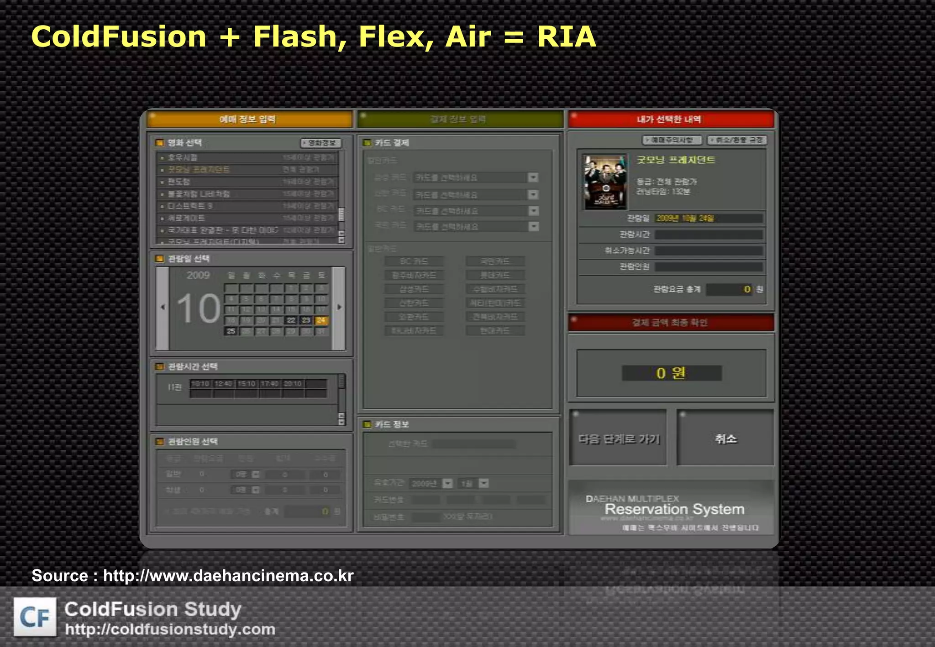The image size is (935, 647).
Task: Click the orange icon beside 영화 선택
Action: 159,143
